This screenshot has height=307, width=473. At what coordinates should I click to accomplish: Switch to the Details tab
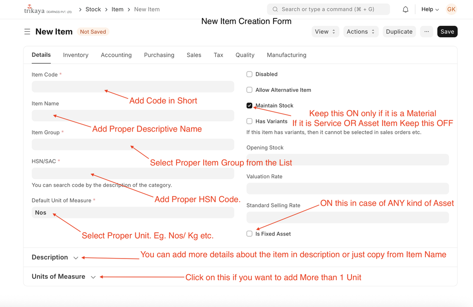[41, 55]
